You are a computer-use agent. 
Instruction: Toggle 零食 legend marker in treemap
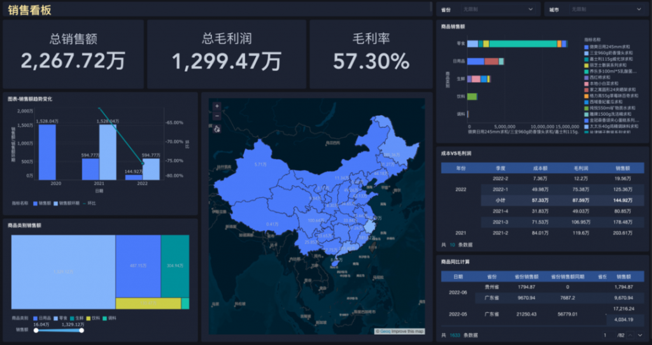click(x=56, y=318)
